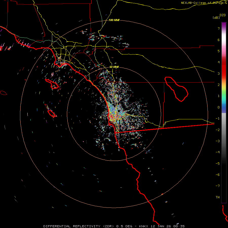Click the 0 value on the color scale
The height and width of the screenshot is (228, 228).
coord(219,107)
